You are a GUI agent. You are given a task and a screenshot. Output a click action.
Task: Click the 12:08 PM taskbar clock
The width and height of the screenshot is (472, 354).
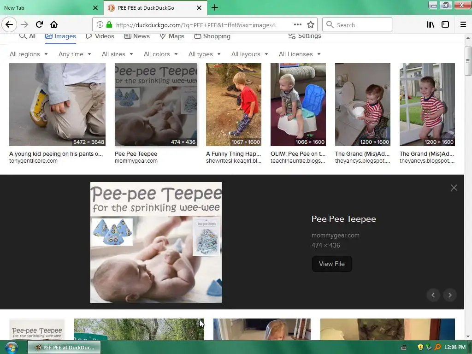click(454, 348)
